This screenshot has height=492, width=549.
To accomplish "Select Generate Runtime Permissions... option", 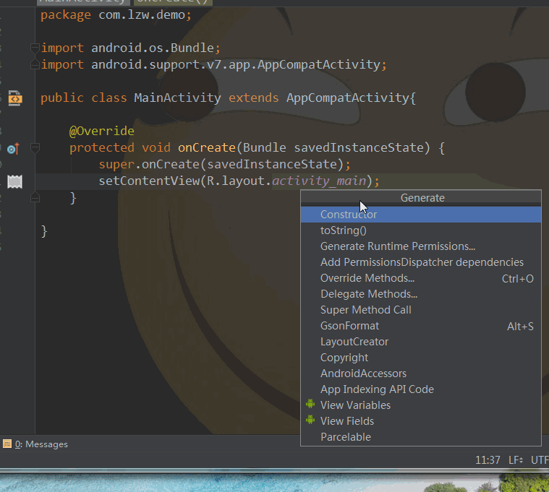I will [x=398, y=246].
